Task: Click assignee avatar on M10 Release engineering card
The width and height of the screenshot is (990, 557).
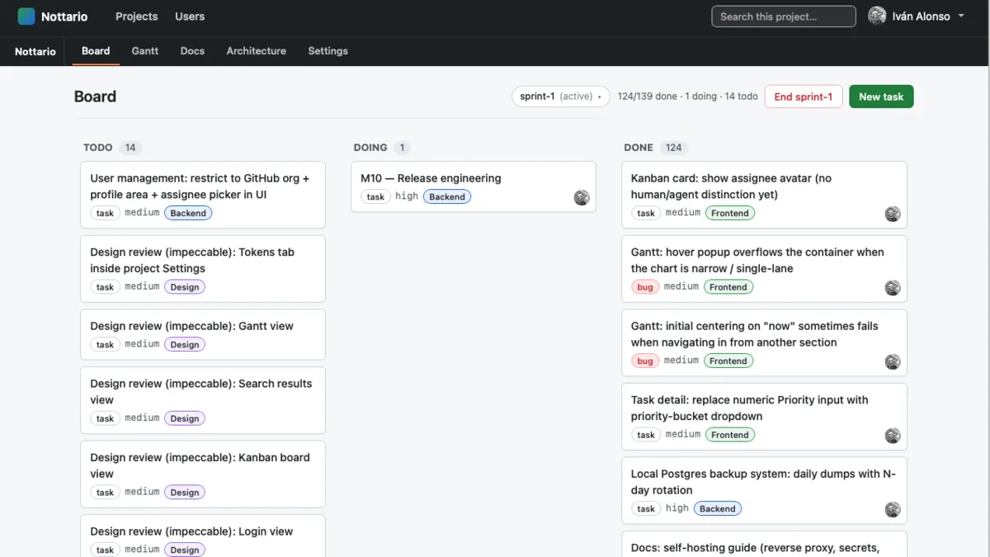Action: 582,197
